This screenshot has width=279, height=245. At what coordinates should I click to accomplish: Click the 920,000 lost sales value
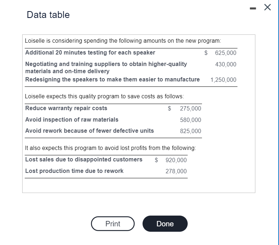click(176, 160)
